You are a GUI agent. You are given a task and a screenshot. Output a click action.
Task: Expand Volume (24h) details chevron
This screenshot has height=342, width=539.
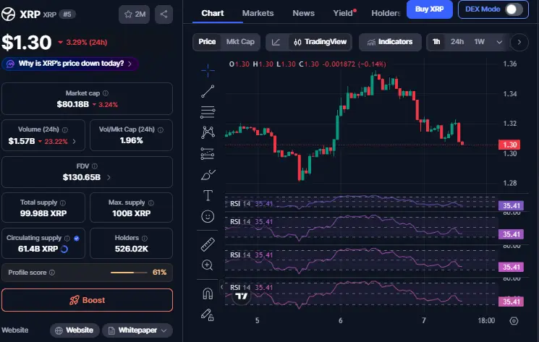(x=74, y=141)
